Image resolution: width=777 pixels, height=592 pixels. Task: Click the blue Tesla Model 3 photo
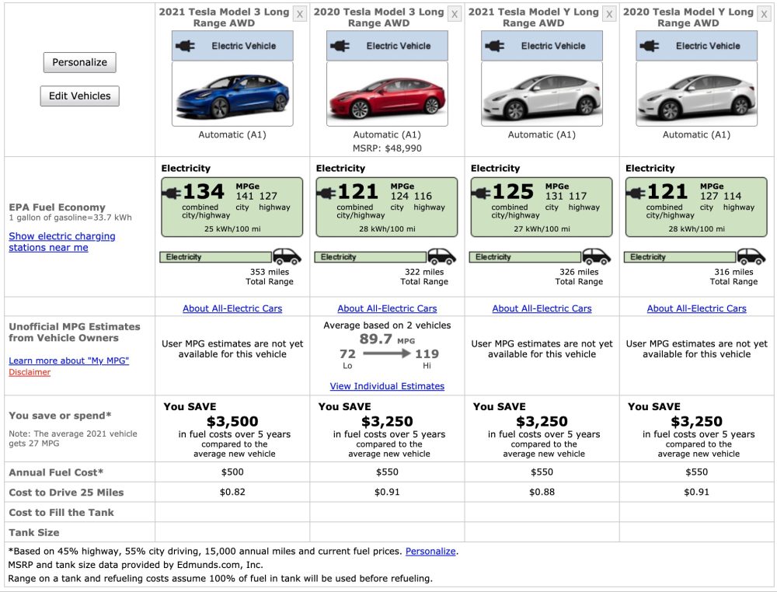[x=232, y=94]
